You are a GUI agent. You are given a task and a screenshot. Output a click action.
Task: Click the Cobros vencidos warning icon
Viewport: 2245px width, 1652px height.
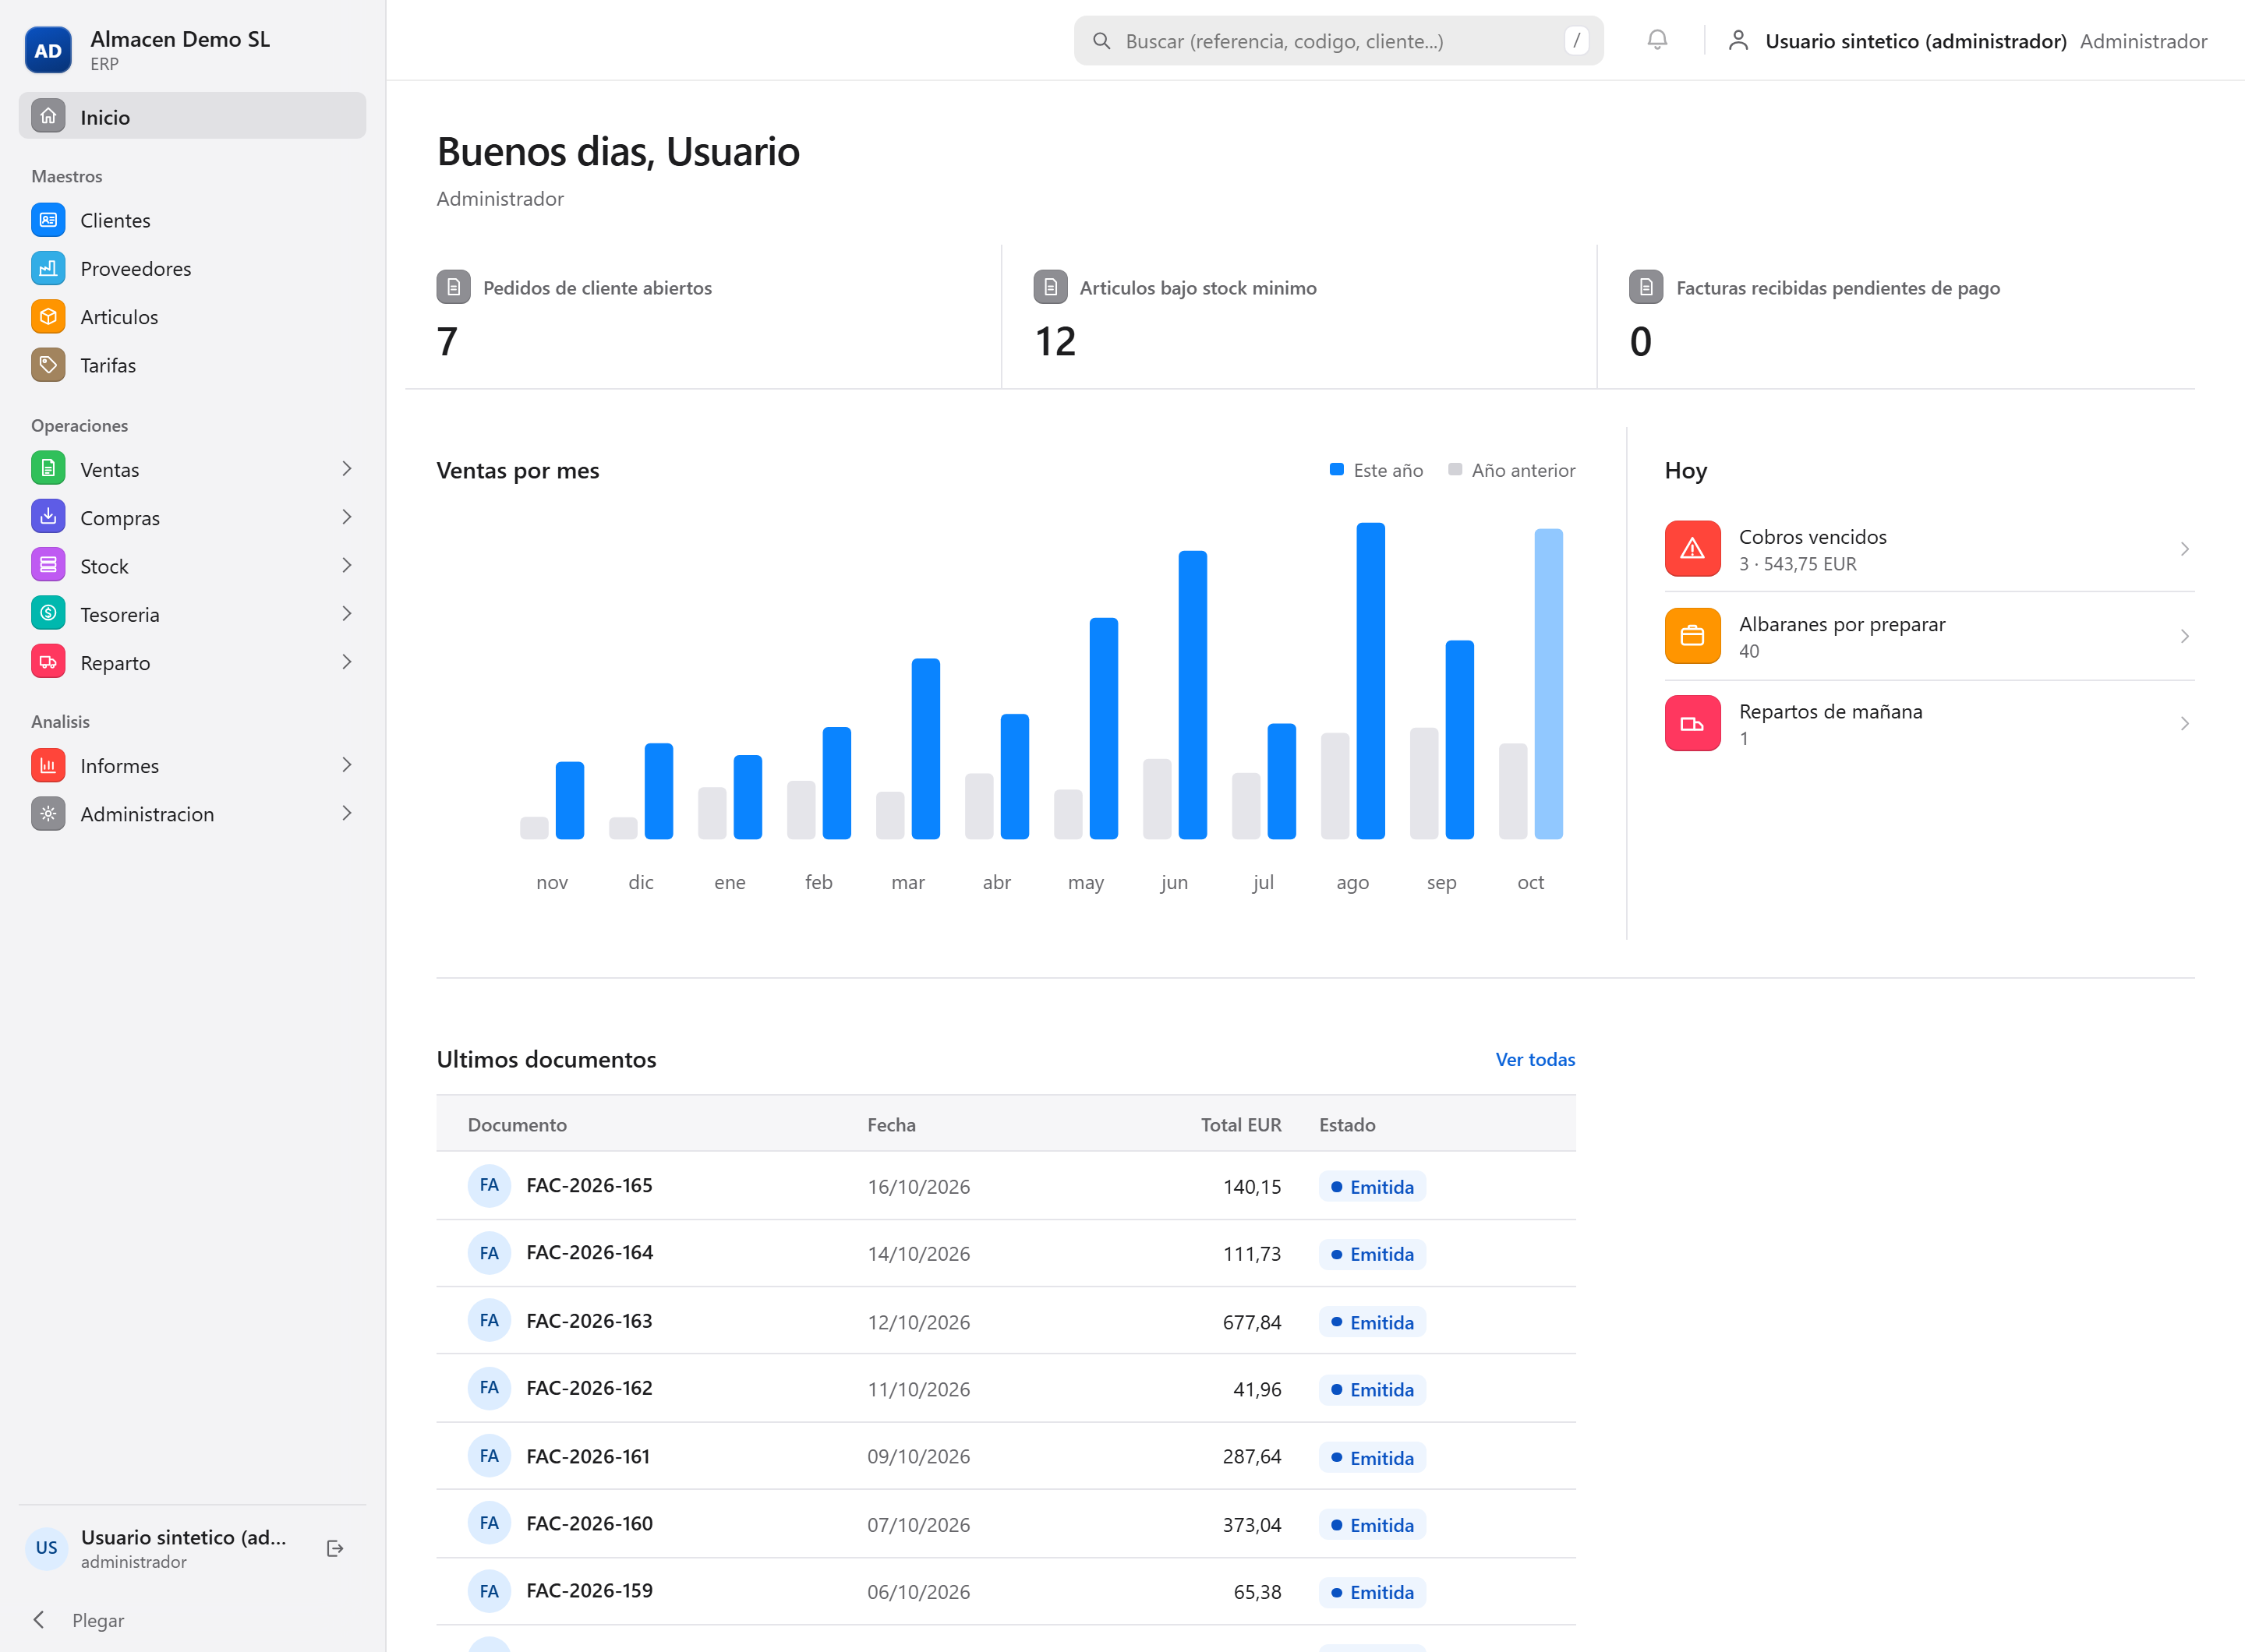click(x=1693, y=549)
